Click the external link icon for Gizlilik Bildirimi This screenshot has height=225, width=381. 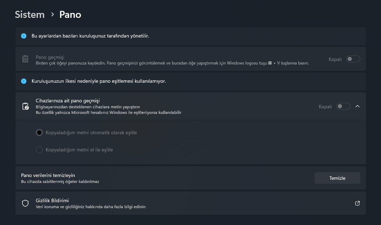tap(357, 203)
